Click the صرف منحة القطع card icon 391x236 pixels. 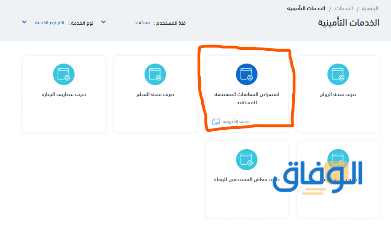click(x=155, y=75)
